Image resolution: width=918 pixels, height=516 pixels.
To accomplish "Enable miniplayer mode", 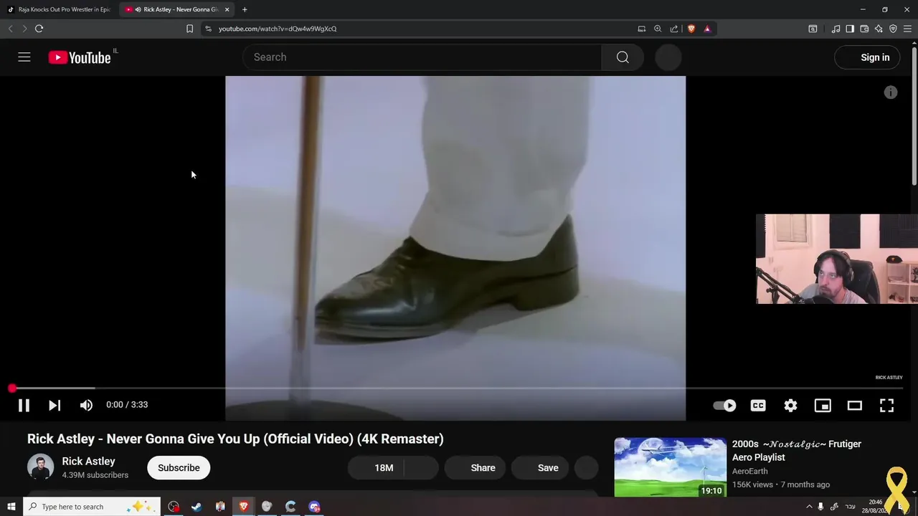I will [823, 405].
